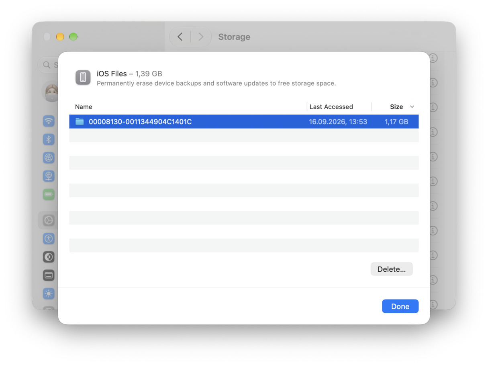Open Battery settings in the sidebar
The image size is (488, 367).
[x=49, y=195]
